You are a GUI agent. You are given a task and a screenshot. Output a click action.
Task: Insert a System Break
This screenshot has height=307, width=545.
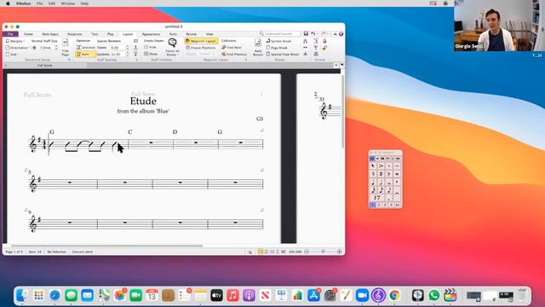[278, 41]
